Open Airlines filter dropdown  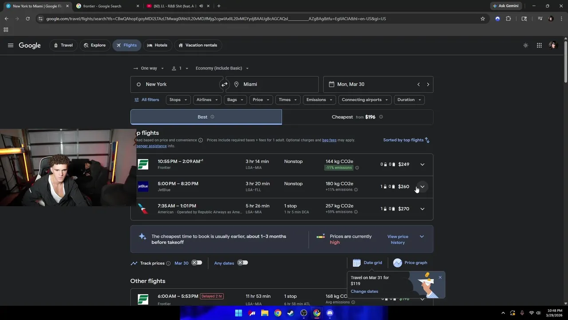click(207, 100)
